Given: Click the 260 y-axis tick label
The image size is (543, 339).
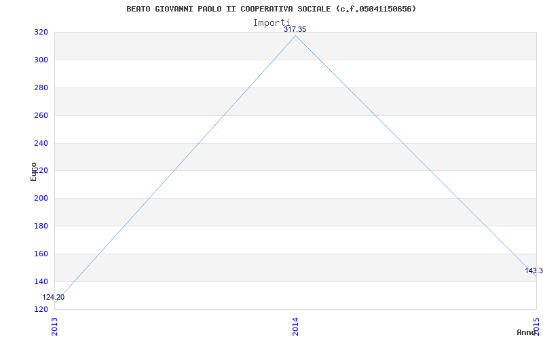Looking at the screenshot, I should pyautogui.click(x=41, y=115).
